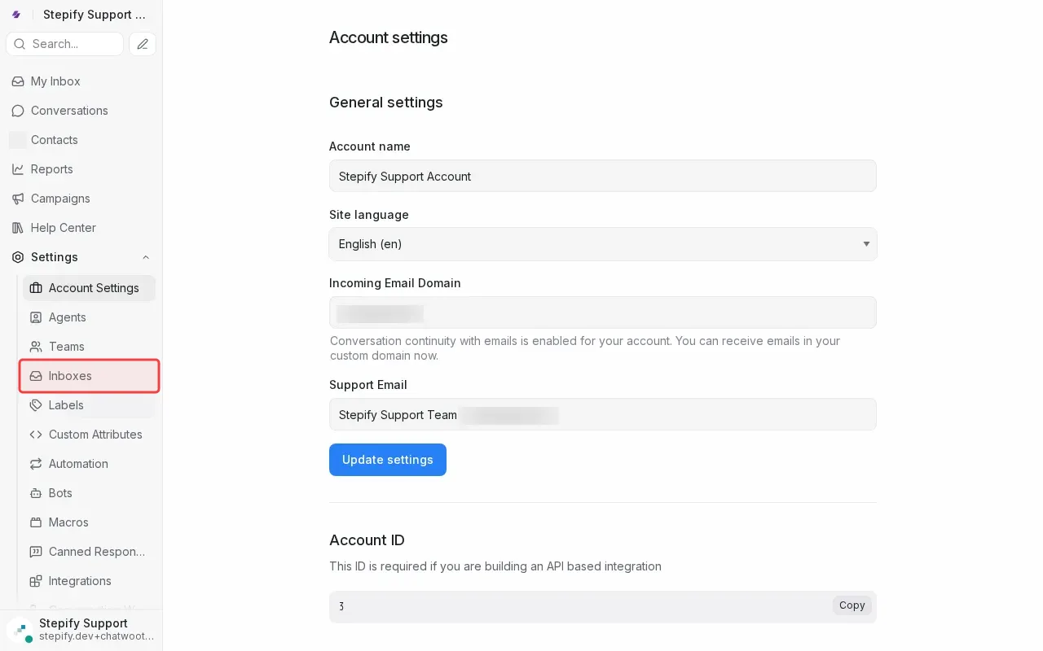
Task: Click the Update settings button
Action: (387, 460)
